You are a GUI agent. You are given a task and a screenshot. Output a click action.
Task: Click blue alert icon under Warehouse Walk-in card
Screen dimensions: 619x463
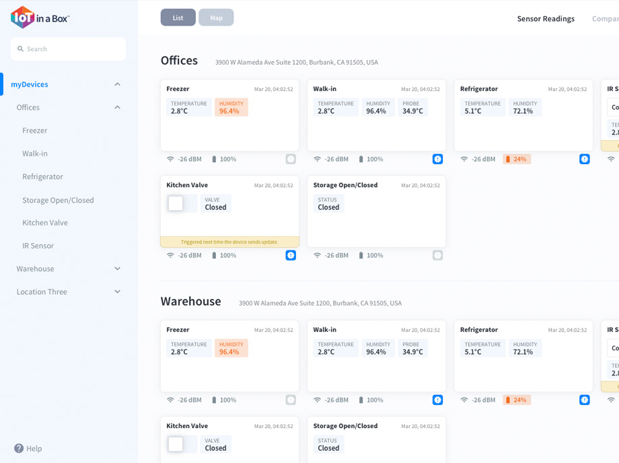pos(437,400)
